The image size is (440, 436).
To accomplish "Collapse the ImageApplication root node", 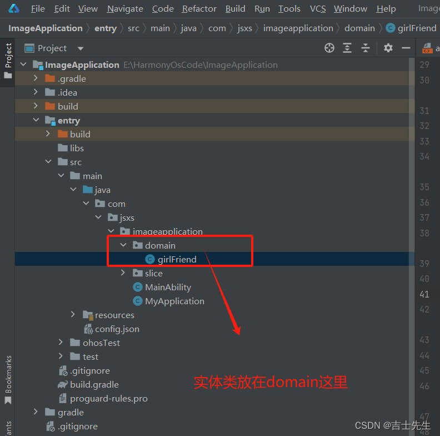I will pyautogui.click(x=23, y=65).
